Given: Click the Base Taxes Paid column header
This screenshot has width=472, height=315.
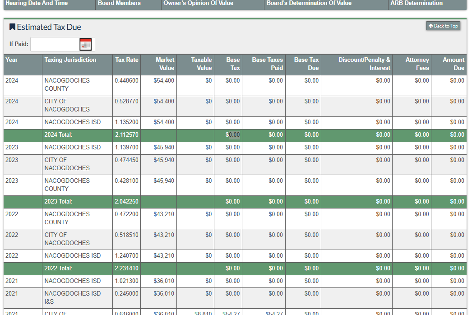Looking at the screenshot, I should (267, 64).
